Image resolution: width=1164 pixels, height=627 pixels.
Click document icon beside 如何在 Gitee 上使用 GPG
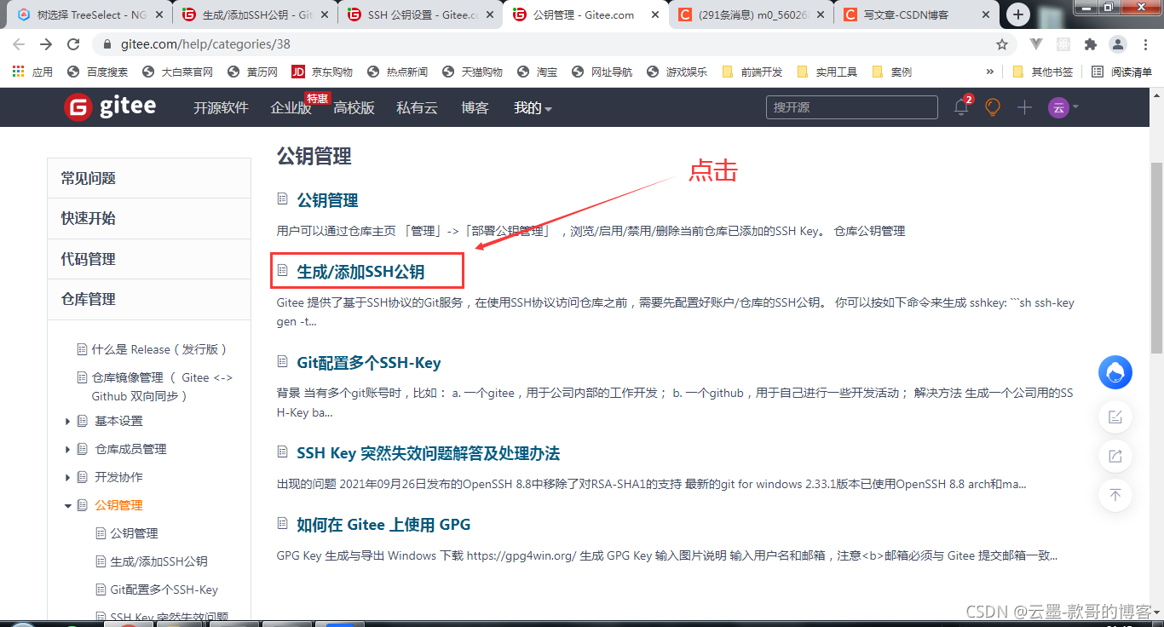(283, 524)
